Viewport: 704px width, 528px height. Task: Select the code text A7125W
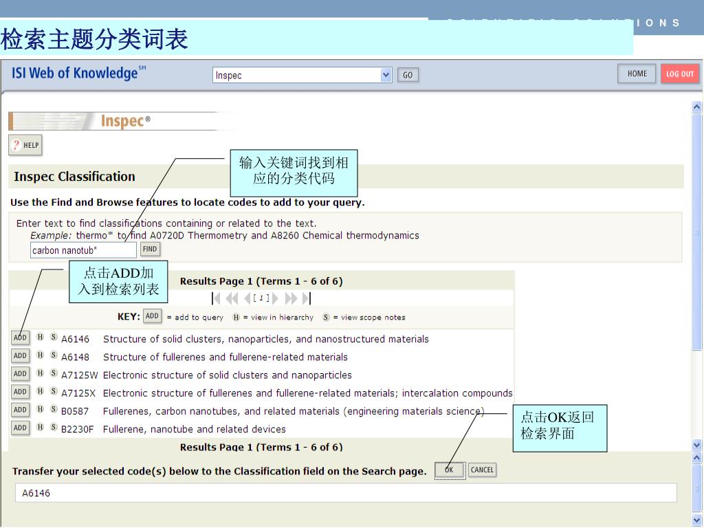[80, 375]
